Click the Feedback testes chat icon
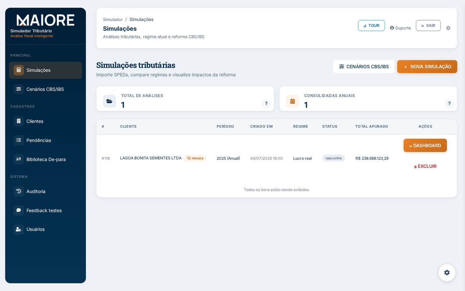Viewport: 465px width, 291px height. coord(19,210)
